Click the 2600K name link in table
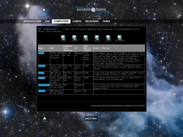This screenshot has width=183, height=137. point(41,53)
